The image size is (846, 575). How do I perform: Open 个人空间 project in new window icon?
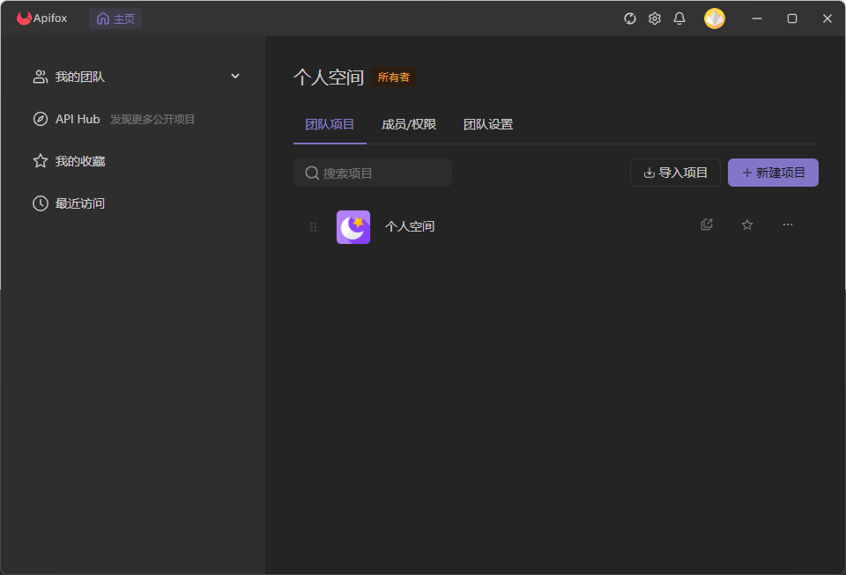706,225
